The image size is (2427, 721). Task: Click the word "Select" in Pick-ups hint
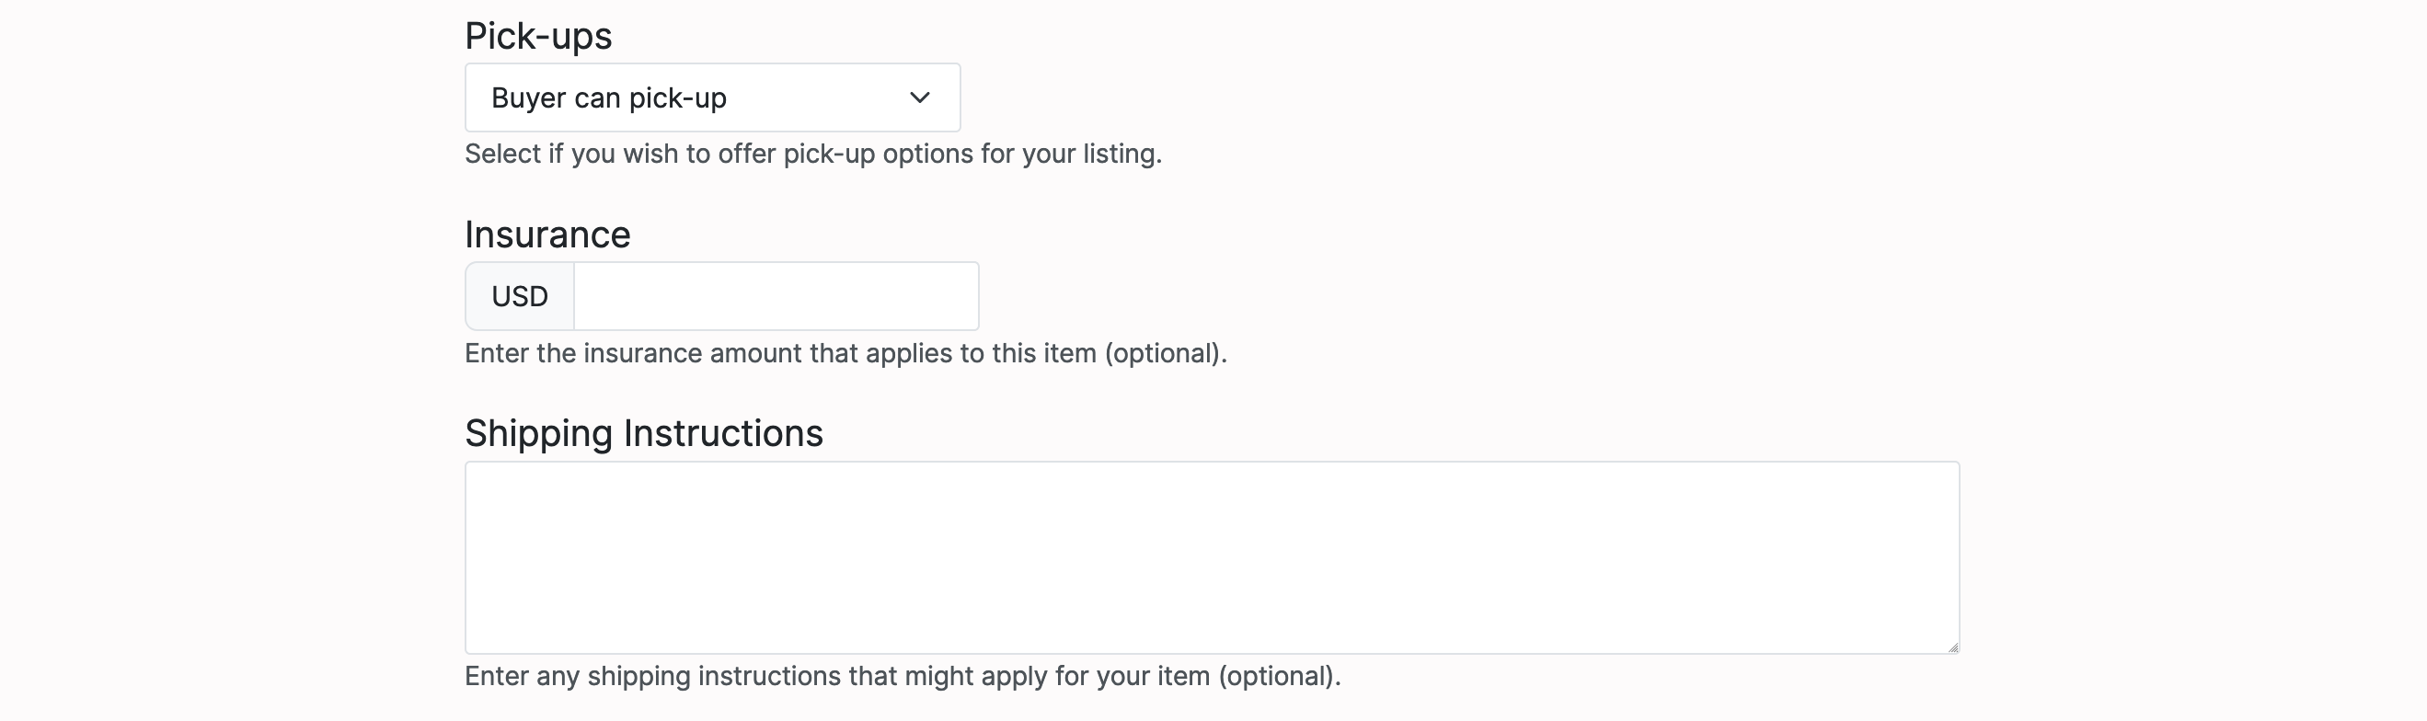click(x=502, y=154)
